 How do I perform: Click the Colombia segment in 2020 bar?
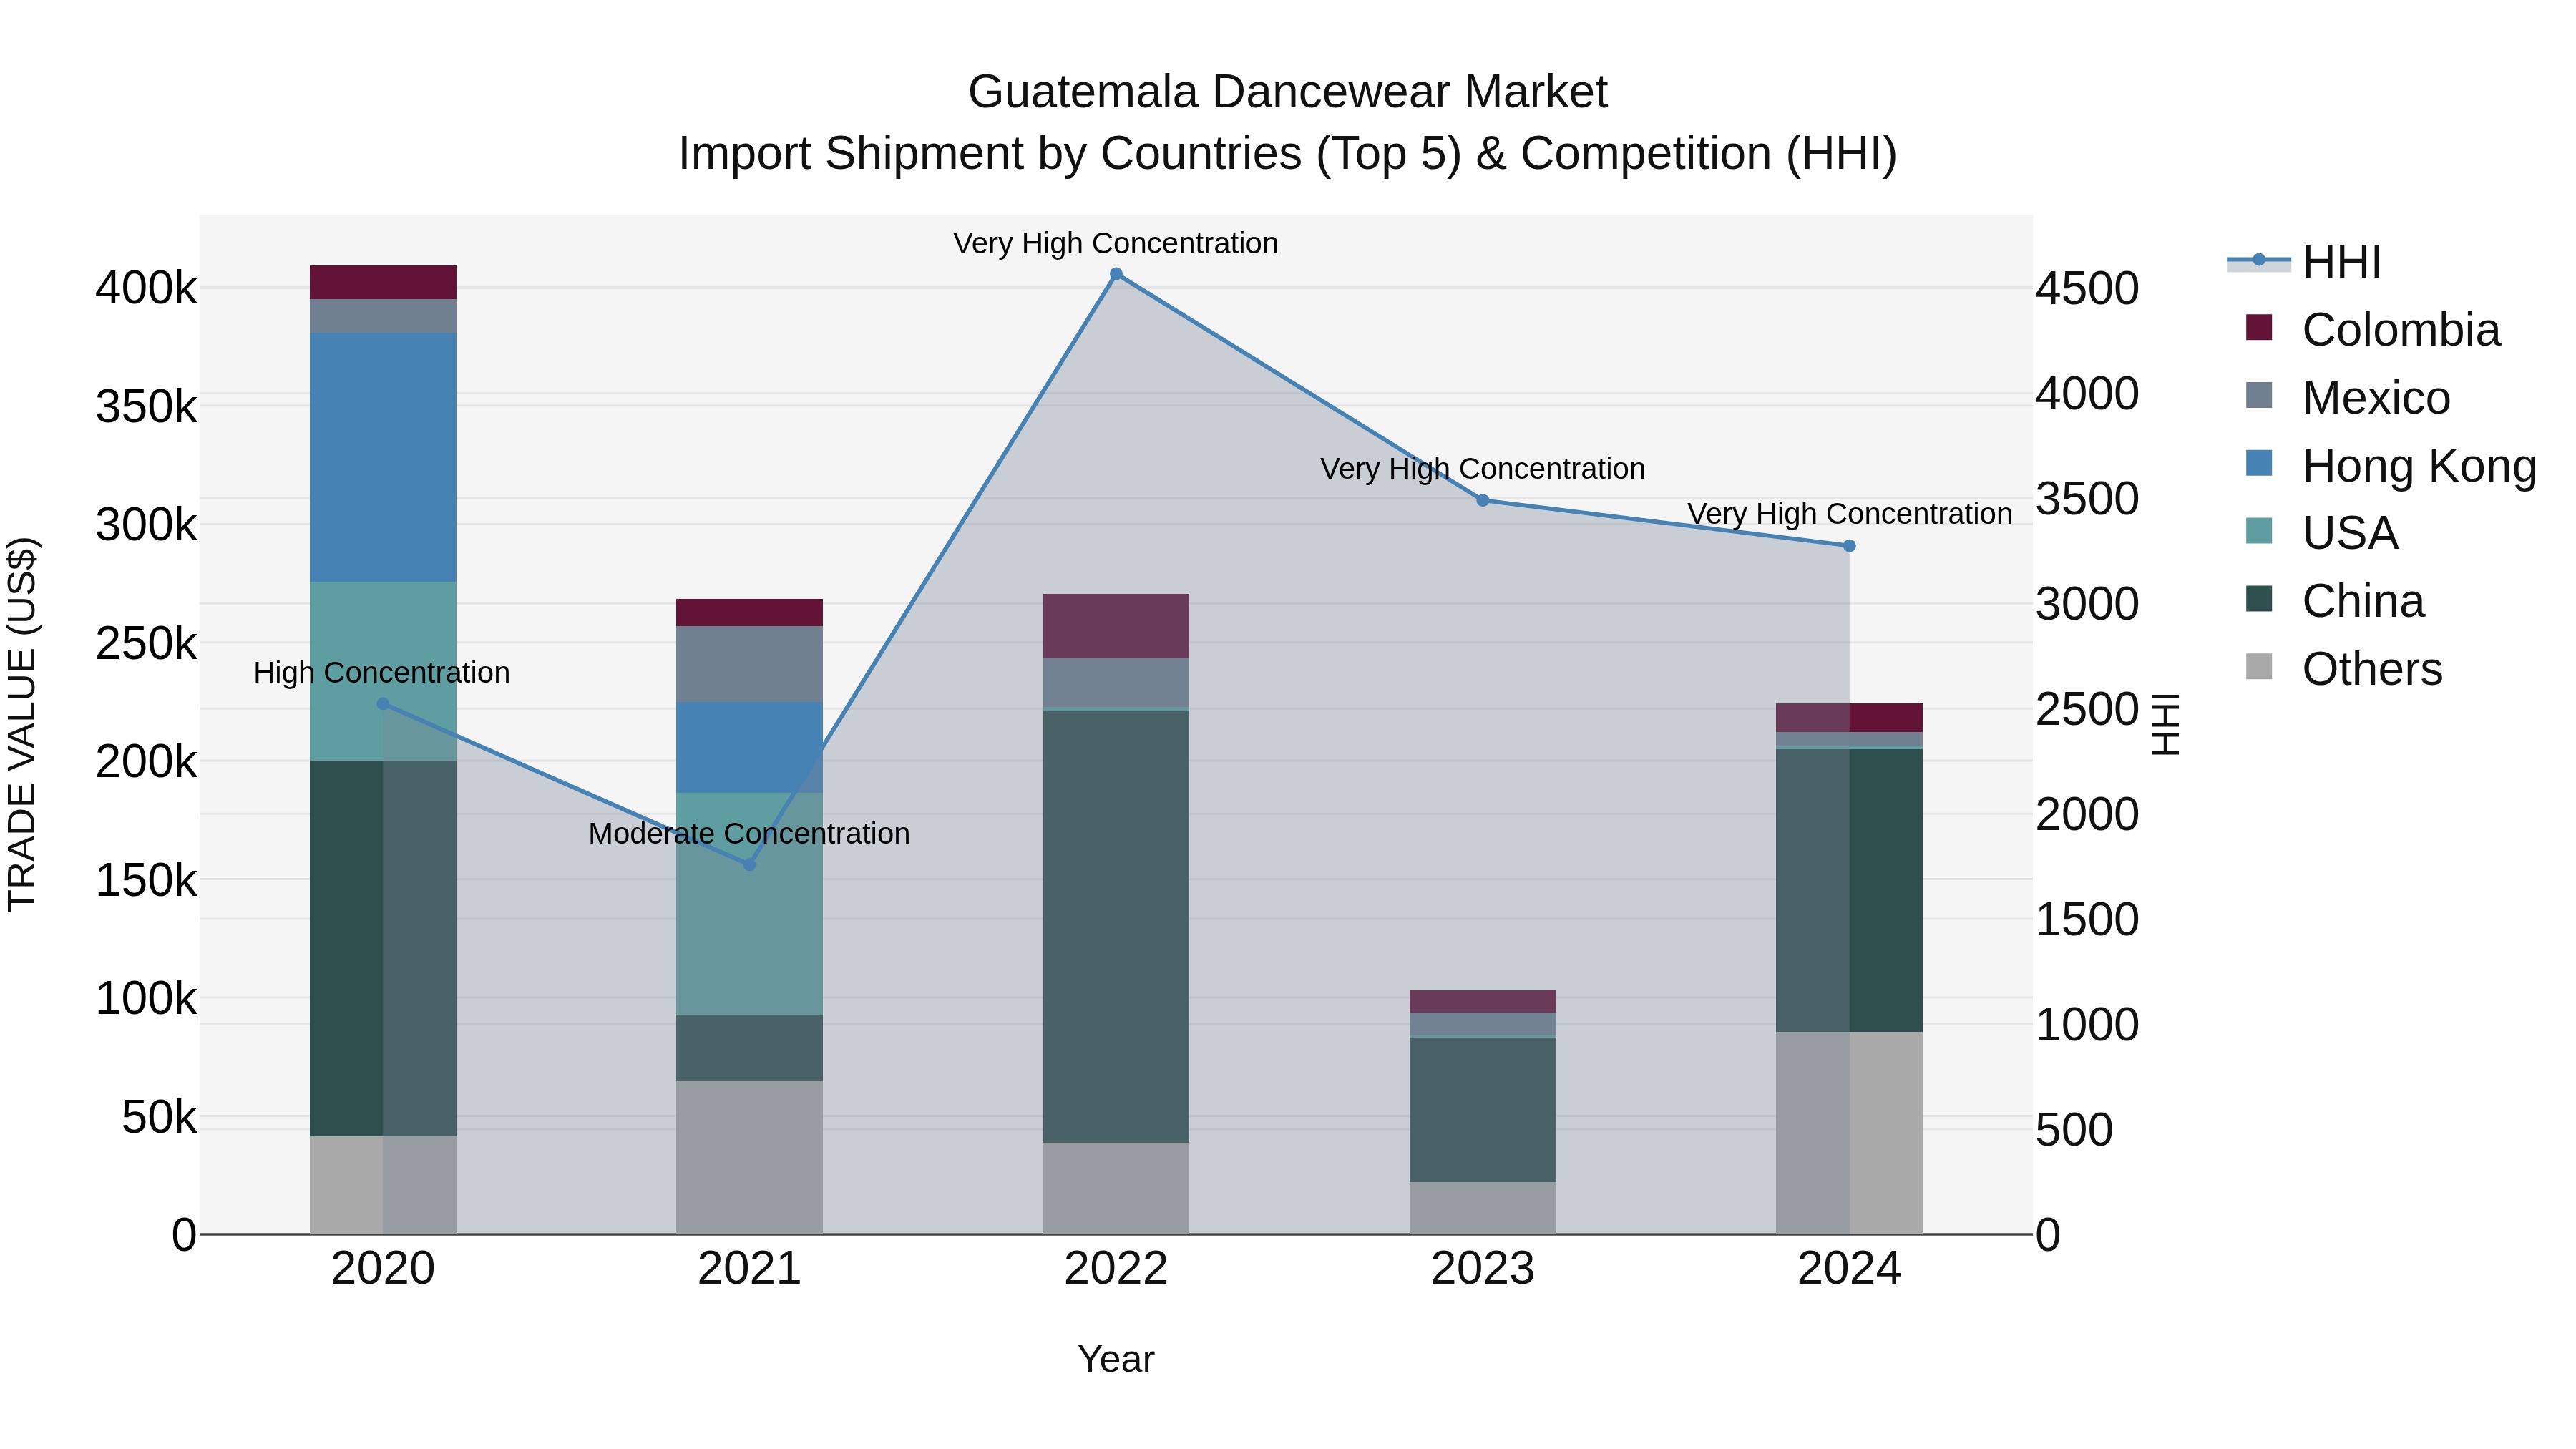point(383,282)
